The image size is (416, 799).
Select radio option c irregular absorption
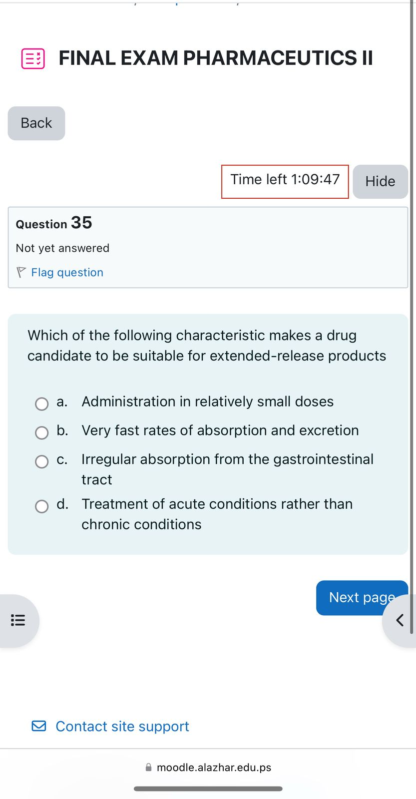tap(42, 461)
